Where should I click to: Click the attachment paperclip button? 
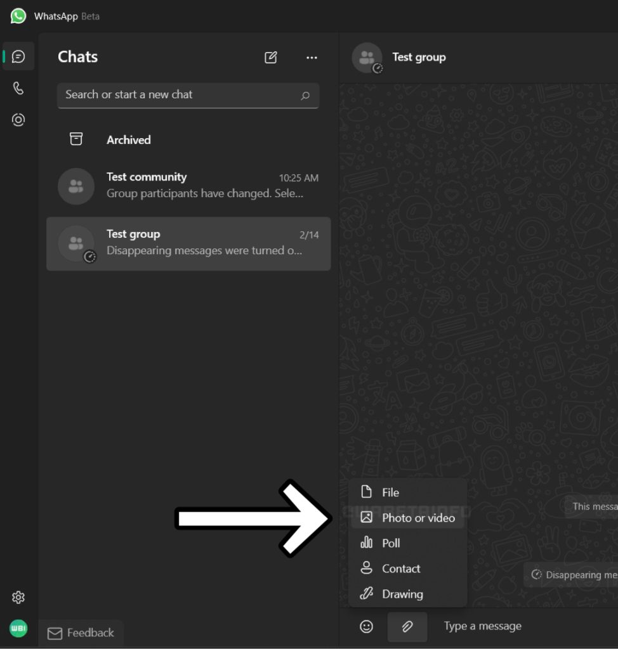(407, 626)
